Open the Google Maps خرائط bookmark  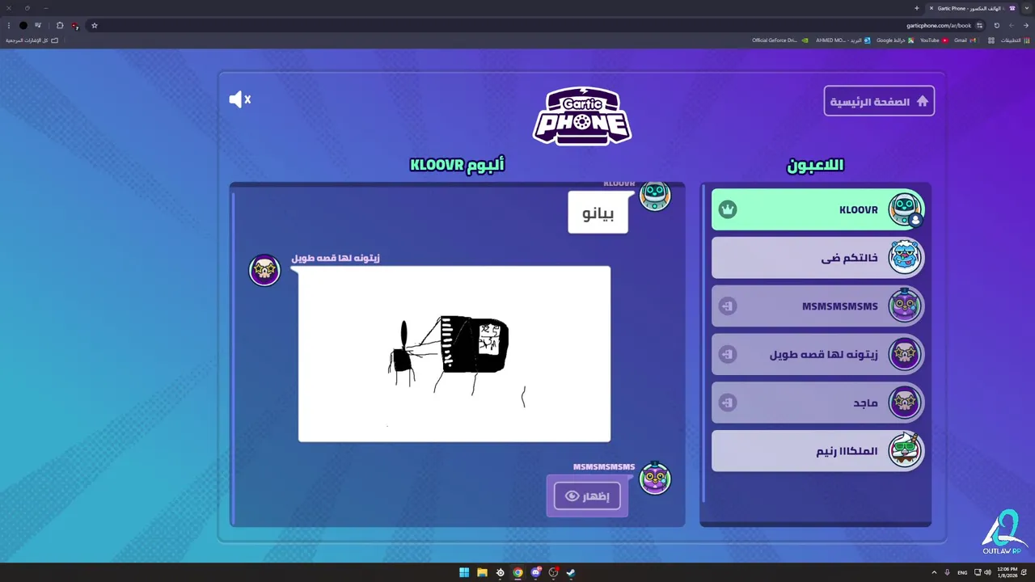895,40
